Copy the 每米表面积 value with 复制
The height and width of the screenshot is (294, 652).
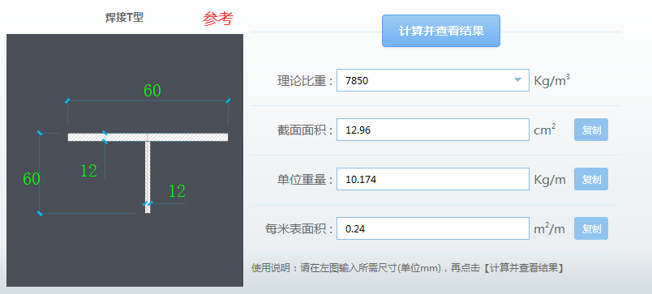tap(591, 228)
